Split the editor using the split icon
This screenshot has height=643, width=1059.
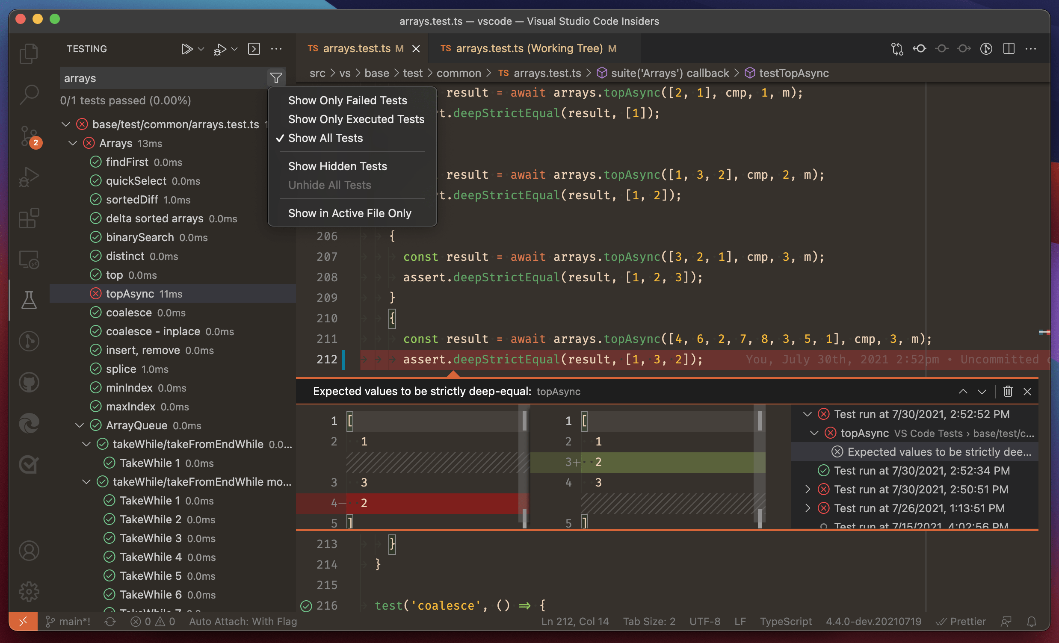coord(1009,49)
